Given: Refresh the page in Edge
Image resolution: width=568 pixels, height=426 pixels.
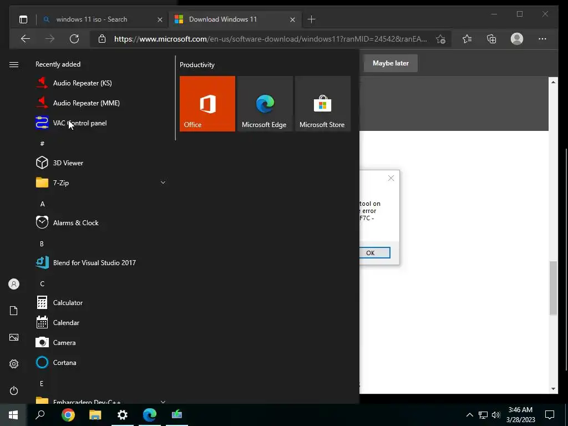Looking at the screenshot, I should pos(74,39).
